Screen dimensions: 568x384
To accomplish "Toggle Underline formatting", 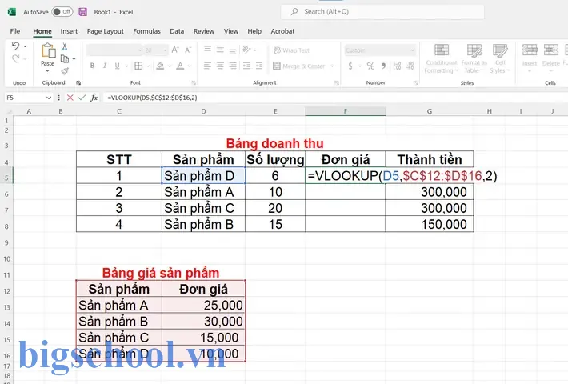I will (117, 66).
